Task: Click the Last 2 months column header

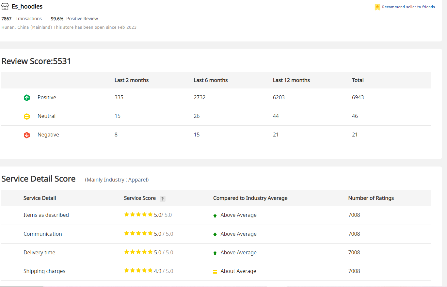Action: tap(132, 80)
